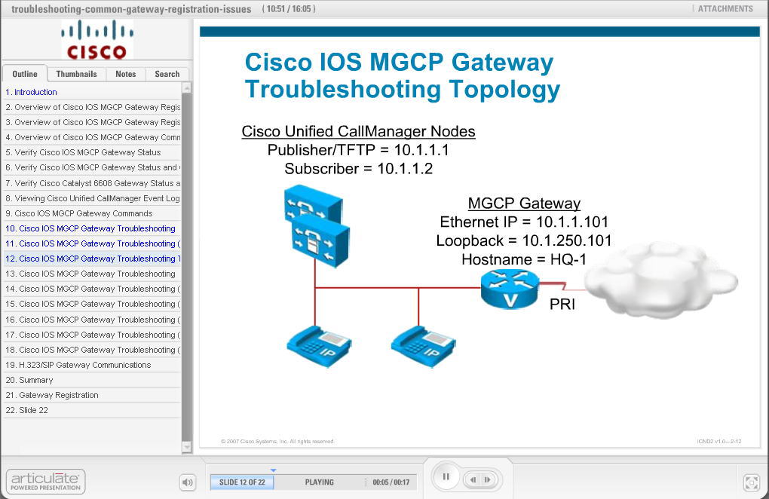Open 9. Cisco IOS MGCP Gateway Commands
The height and width of the screenshot is (499, 769).
pos(92,214)
